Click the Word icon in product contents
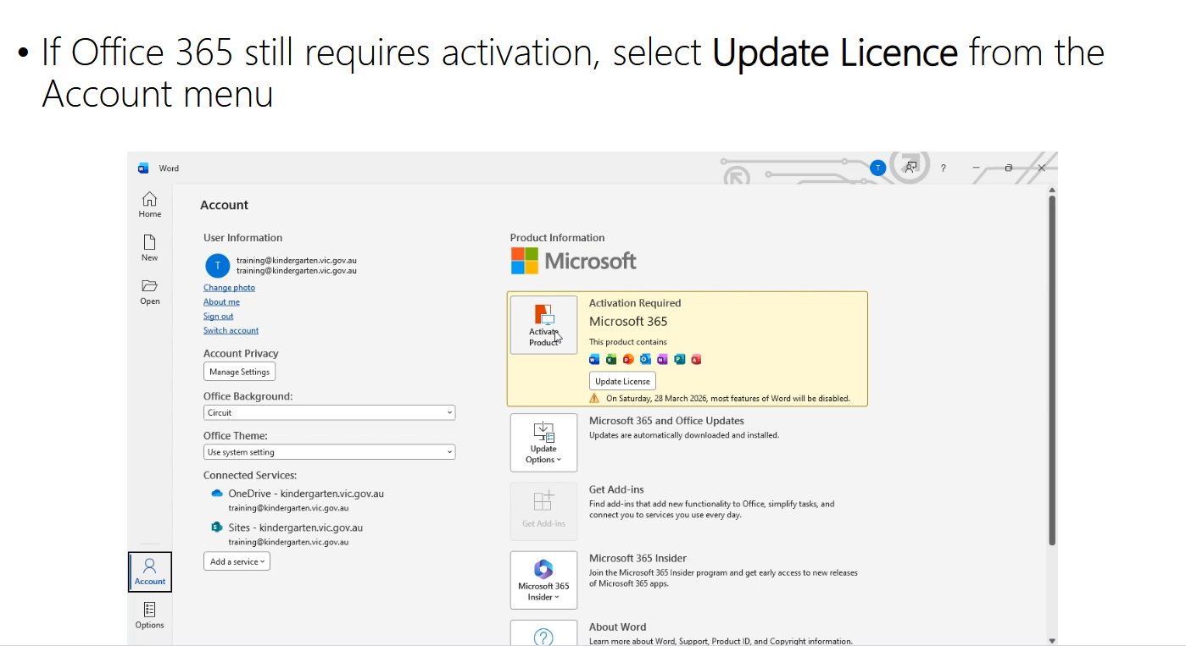The height and width of the screenshot is (646, 1186). [594, 359]
